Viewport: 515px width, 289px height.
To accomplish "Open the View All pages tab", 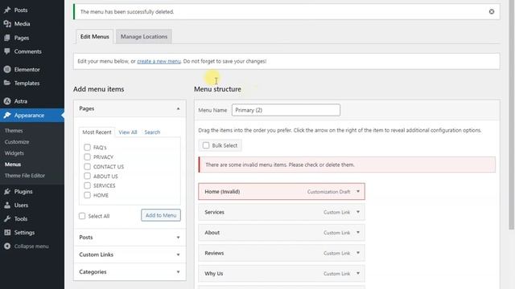I will [x=128, y=132].
